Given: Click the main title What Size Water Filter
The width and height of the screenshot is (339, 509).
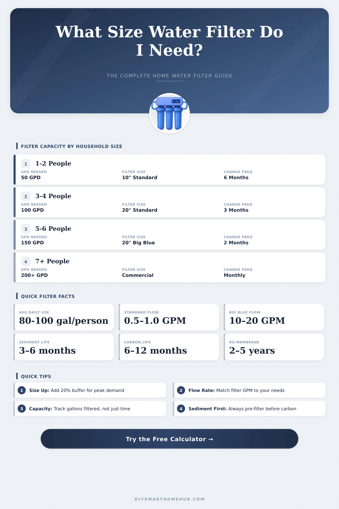Looking at the screenshot, I should 169,41.
